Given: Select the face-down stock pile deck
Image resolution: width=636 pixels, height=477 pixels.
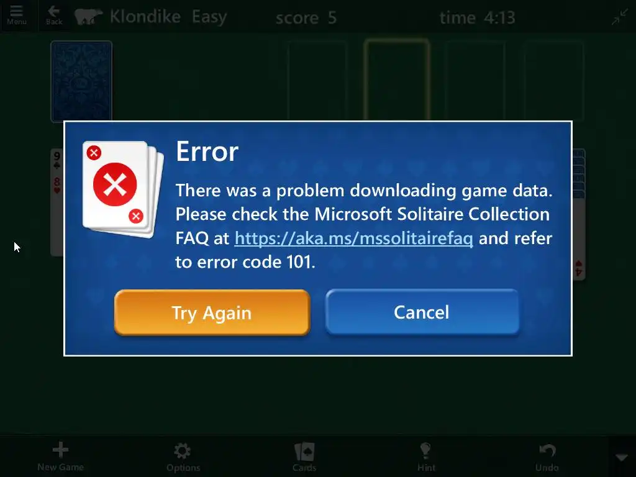Looking at the screenshot, I should (x=81, y=80).
